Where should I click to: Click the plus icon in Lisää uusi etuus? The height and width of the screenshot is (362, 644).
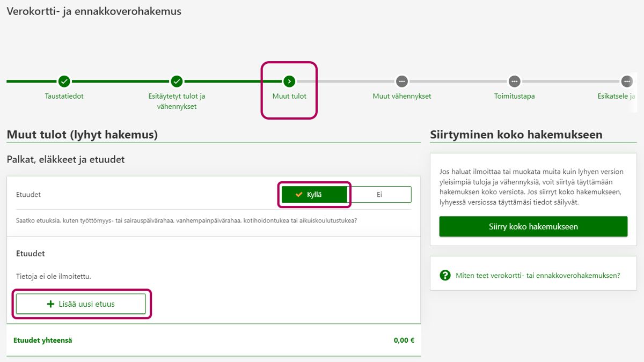click(51, 304)
